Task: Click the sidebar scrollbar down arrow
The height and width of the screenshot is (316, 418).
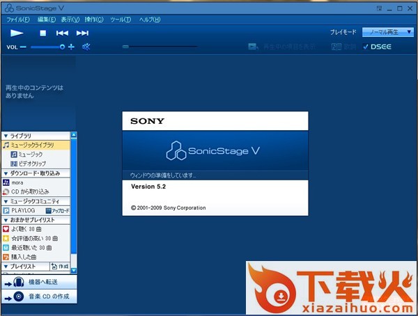Action: [74, 271]
